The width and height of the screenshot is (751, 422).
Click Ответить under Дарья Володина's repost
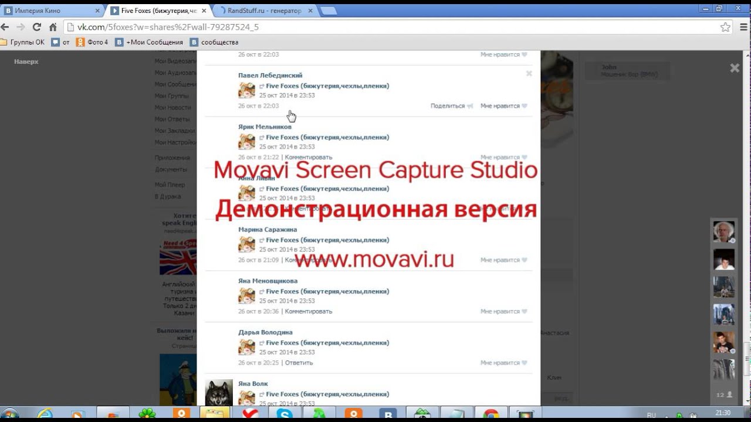click(299, 363)
